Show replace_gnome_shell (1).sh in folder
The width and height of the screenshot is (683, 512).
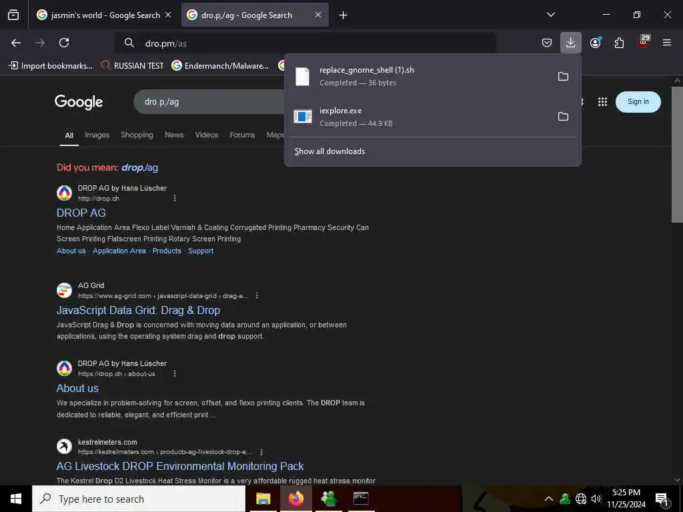point(563,77)
